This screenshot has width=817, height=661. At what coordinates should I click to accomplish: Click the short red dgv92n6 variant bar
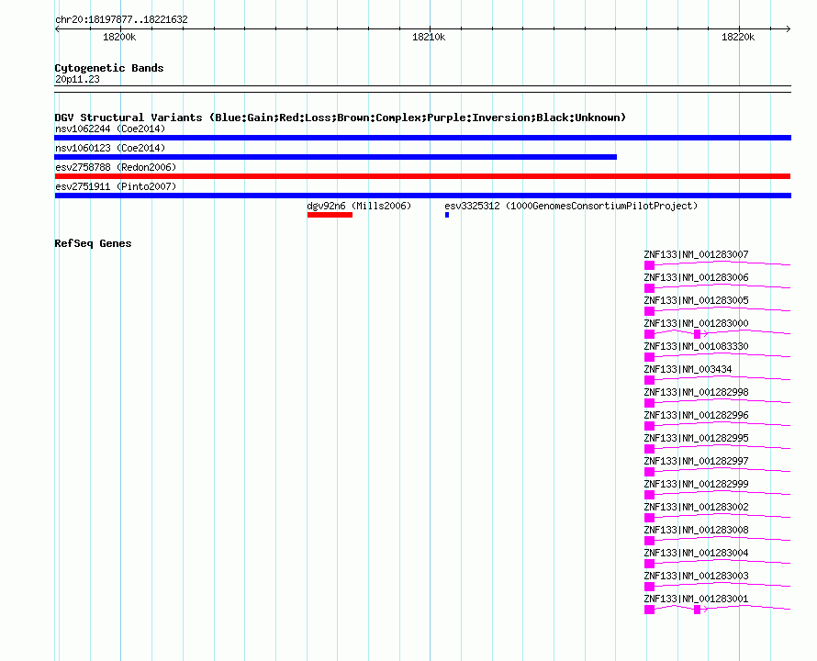pos(330,215)
